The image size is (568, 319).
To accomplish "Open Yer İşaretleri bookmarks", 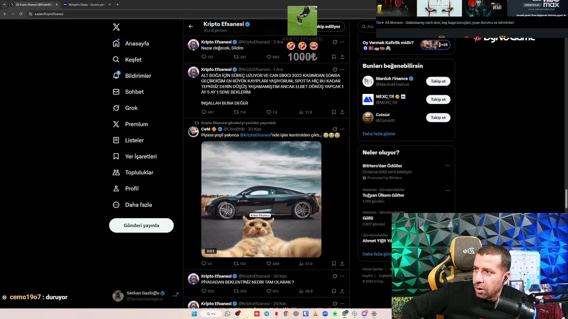I will 134,156.
